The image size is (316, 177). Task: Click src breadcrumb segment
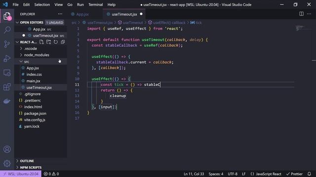coord(74,23)
